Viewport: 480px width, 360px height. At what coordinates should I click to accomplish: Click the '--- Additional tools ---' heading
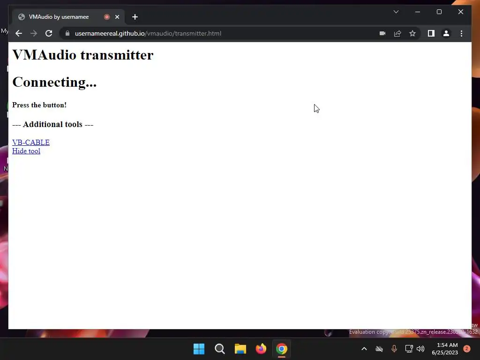click(52, 124)
